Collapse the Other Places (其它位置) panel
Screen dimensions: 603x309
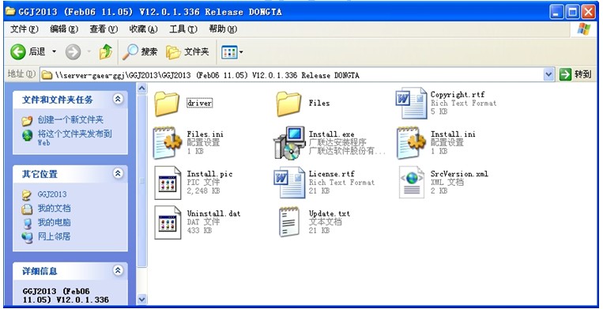click(118, 173)
